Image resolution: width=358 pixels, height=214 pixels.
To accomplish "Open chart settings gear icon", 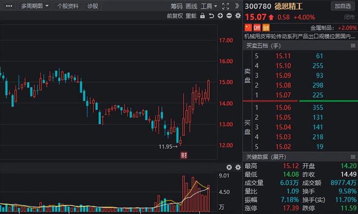I will pyautogui.click(x=238, y=16).
